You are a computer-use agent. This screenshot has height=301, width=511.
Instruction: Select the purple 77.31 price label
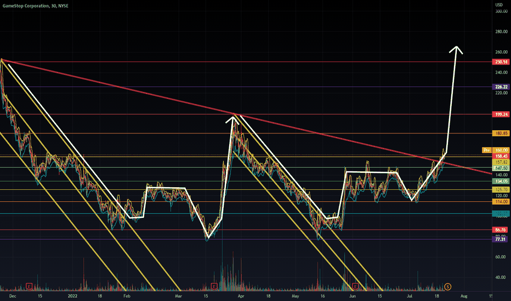pos(501,239)
